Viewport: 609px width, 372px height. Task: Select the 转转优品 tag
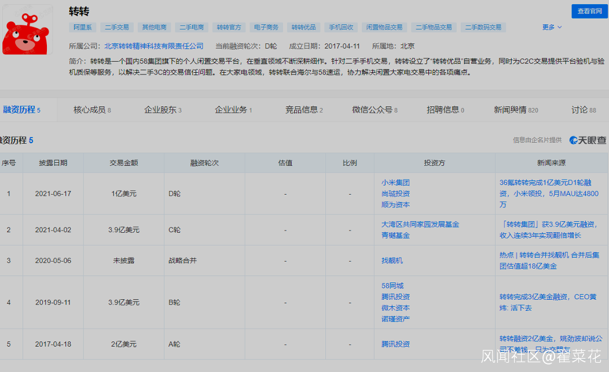pyautogui.click(x=303, y=27)
